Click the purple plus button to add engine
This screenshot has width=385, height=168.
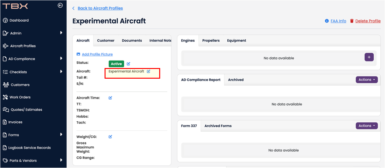click(x=369, y=57)
